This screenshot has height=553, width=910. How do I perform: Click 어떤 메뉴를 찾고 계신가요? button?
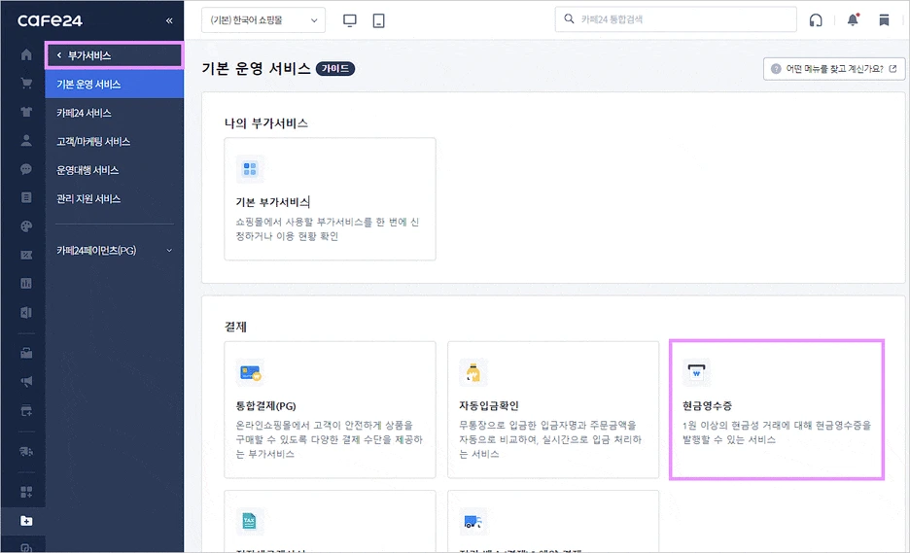[x=834, y=68]
